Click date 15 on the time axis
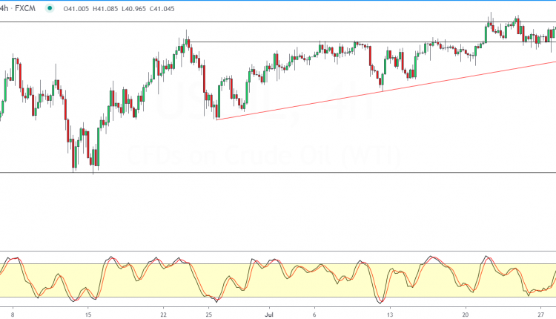Screen dimensions: 556x319 [x=88, y=315]
